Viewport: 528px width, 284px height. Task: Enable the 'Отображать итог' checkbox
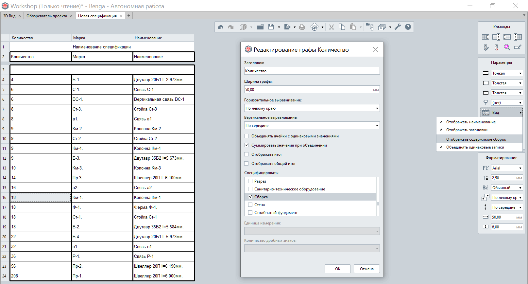247,154
